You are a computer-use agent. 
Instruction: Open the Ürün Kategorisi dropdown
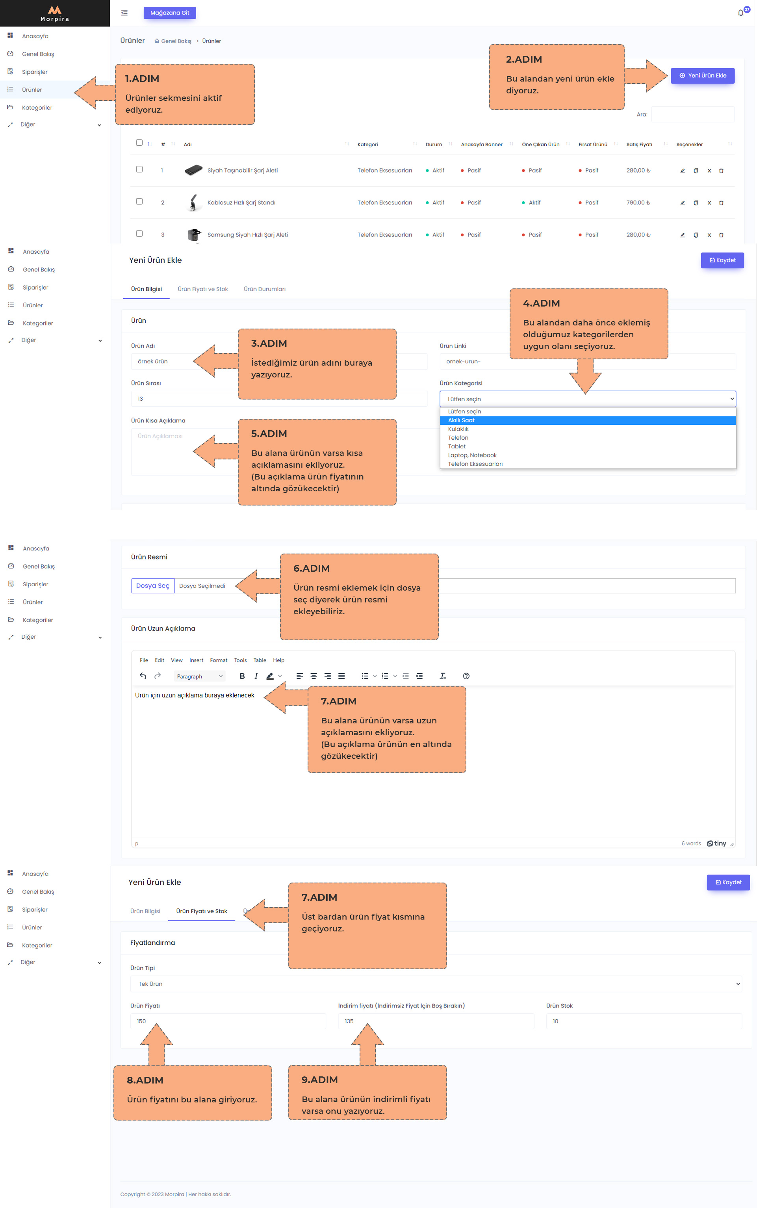tap(588, 399)
